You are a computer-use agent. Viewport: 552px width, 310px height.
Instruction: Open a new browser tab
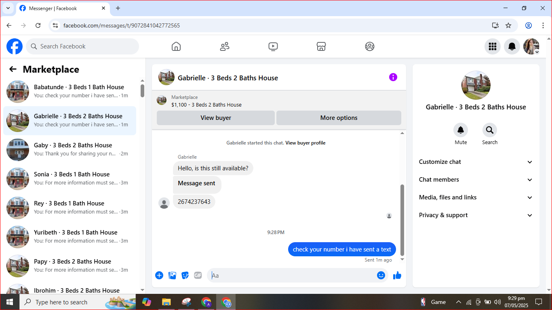118,8
